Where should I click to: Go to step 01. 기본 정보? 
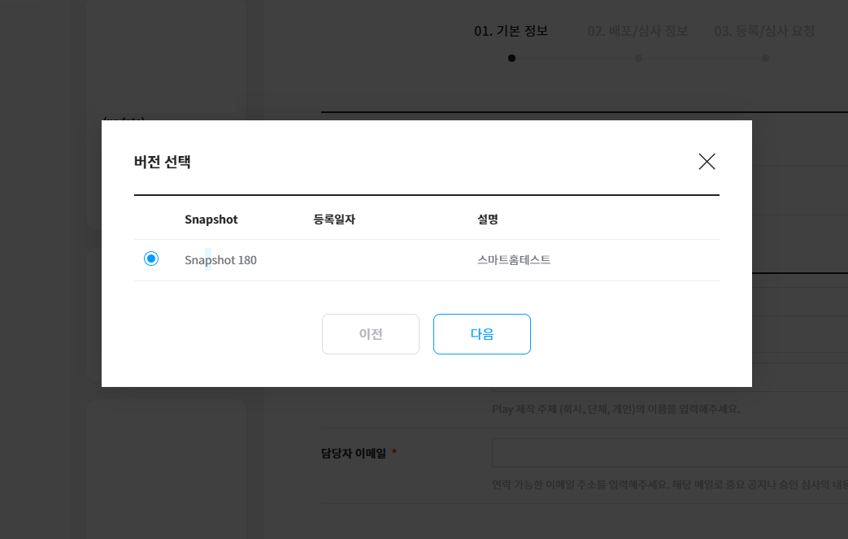(x=511, y=31)
